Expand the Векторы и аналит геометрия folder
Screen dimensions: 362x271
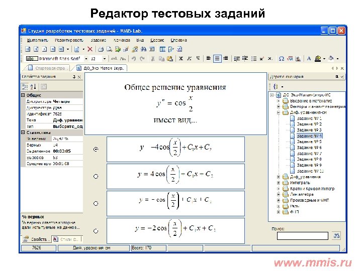coord(279,106)
